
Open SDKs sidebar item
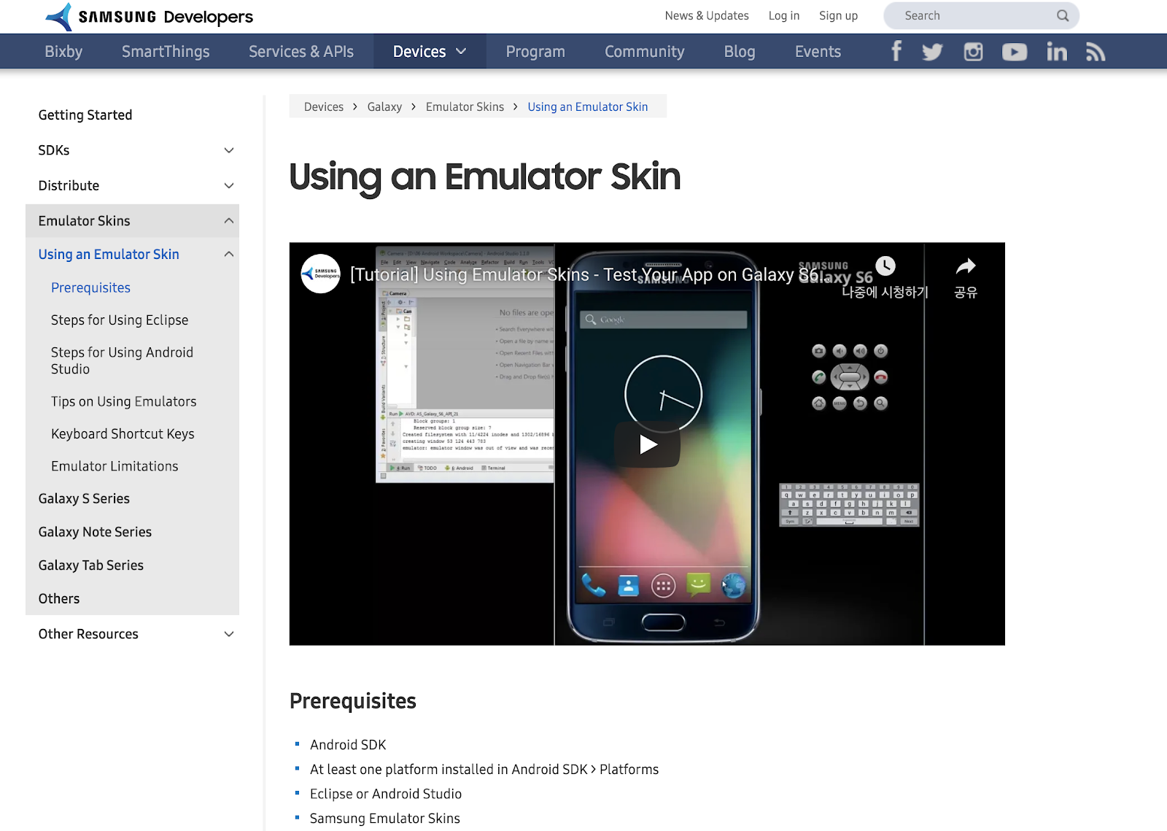click(x=54, y=150)
